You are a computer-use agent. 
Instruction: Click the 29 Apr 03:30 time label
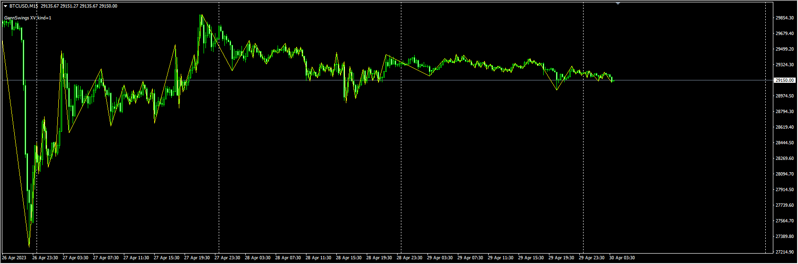pyautogui.click(x=440, y=258)
